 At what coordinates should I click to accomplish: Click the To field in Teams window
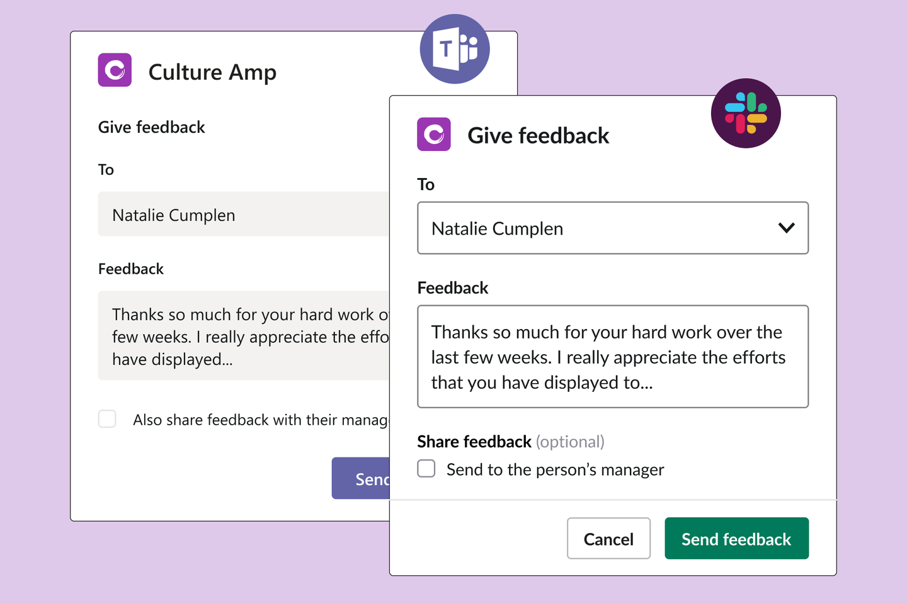pyautogui.click(x=244, y=214)
